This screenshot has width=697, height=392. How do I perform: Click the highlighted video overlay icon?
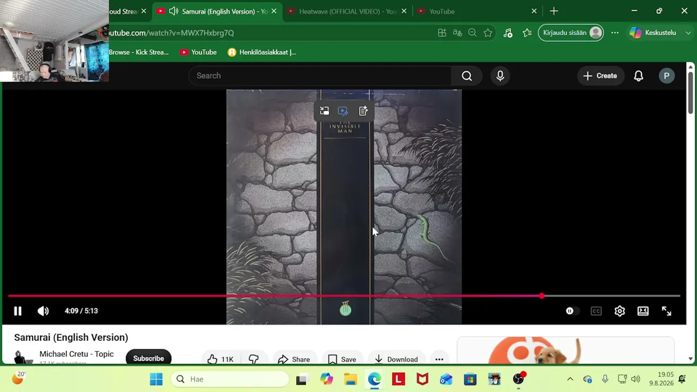tap(343, 111)
